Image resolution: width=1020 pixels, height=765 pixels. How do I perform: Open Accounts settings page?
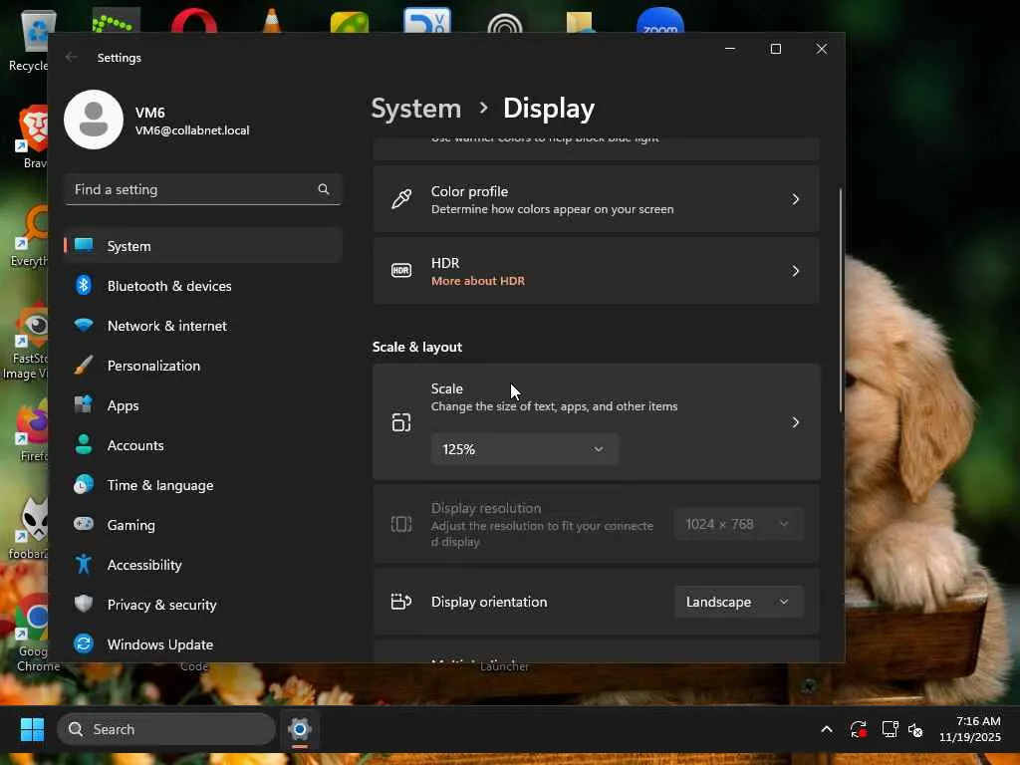coord(203,445)
